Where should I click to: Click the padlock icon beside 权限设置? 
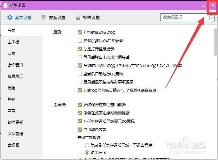tap(78, 17)
